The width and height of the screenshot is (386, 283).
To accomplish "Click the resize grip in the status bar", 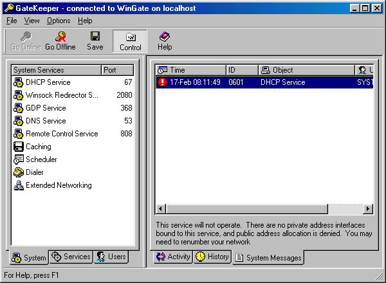I will pyautogui.click(x=379, y=276).
